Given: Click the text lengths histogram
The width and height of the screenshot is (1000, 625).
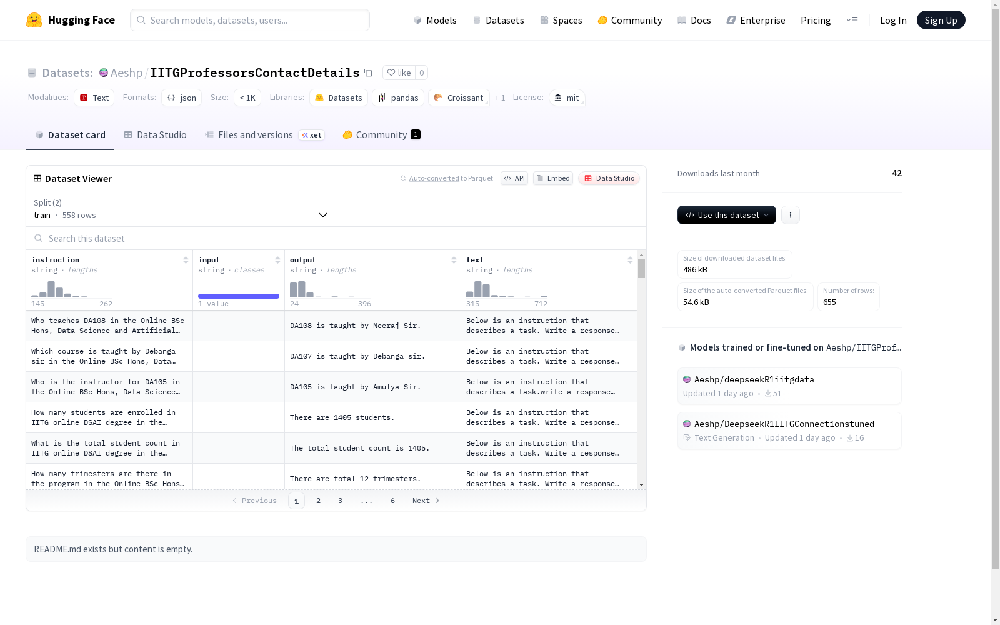Looking at the screenshot, I should 507,289.
